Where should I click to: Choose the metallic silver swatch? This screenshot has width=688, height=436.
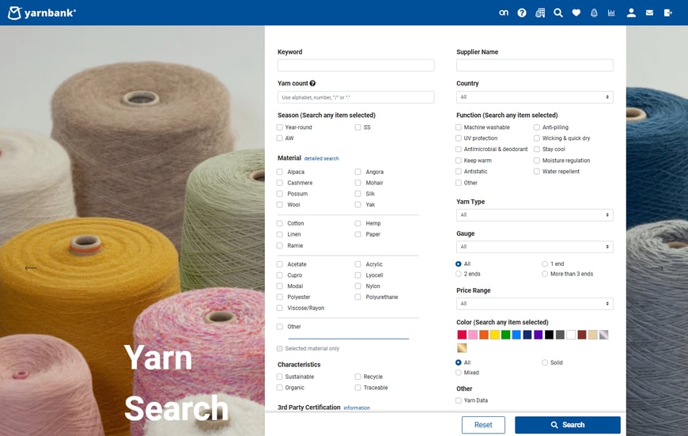603,335
